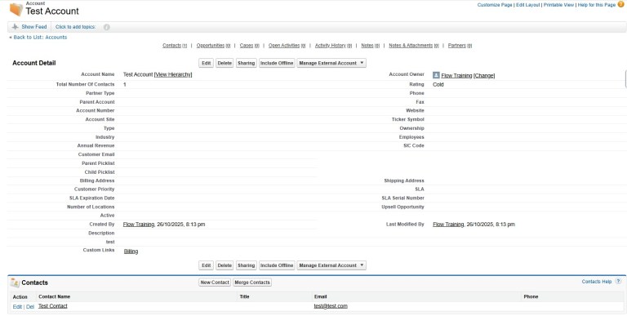Image resolution: width=627 pixels, height=316 pixels.
Task: Click the Account Owner user avatar icon
Action: pyautogui.click(x=436, y=75)
